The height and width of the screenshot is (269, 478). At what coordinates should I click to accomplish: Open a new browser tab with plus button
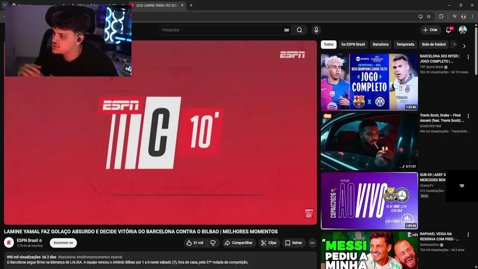pos(191,5)
